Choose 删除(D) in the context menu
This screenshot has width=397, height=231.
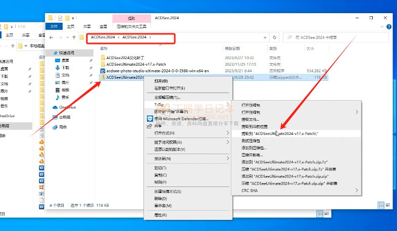tap(188, 199)
